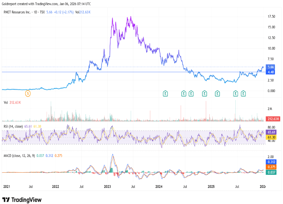Screen dimensions: 283x204
Task: Click the 2023 label on time axis
Action: [107, 186]
